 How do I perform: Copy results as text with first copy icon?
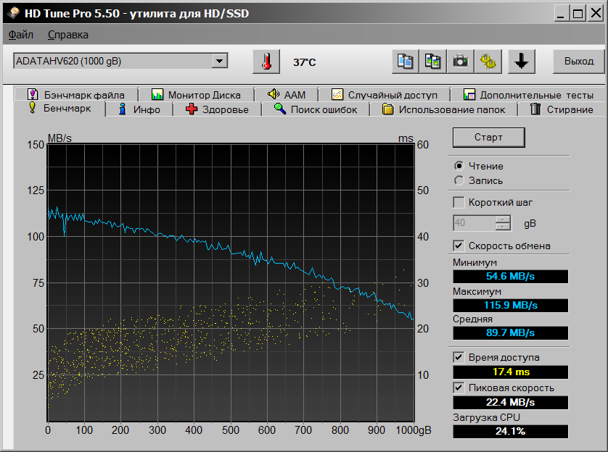click(x=406, y=62)
